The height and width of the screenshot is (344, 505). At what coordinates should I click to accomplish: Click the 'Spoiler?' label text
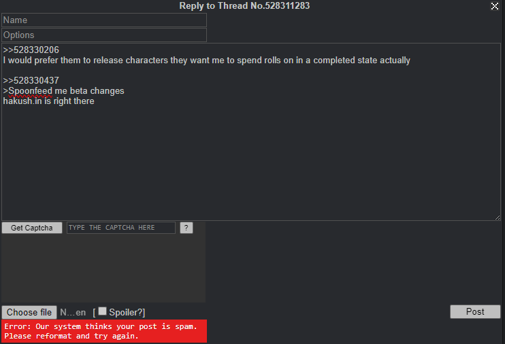pyautogui.click(x=127, y=313)
